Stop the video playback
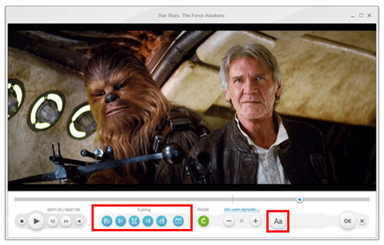This screenshot has width=384, height=245. pos(22,221)
